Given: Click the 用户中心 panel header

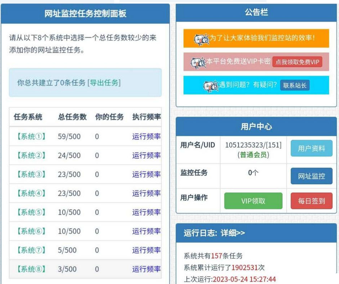Looking at the screenshot, I should pyautogui.click(x=256, y=127).
